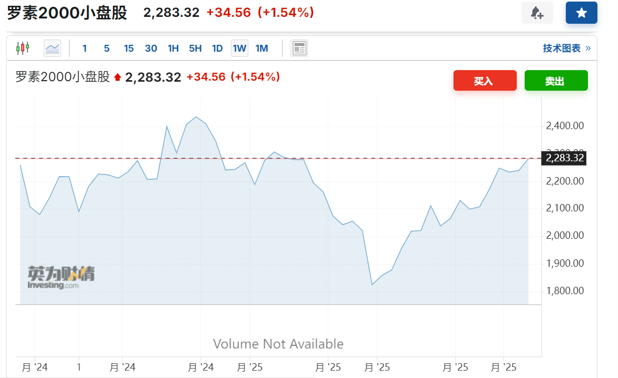Set chart interval to 1H

pos(173,49)
